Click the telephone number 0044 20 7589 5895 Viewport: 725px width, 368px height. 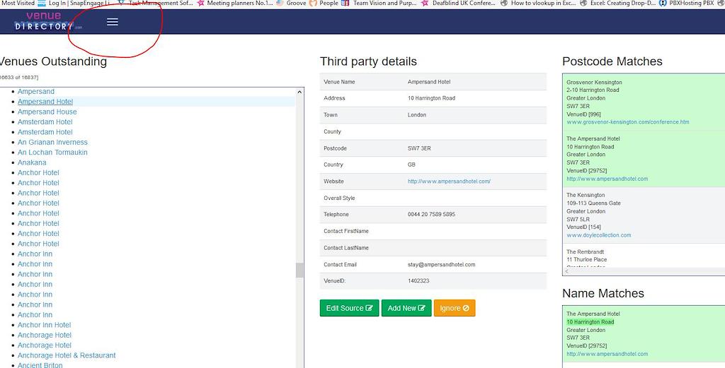(x=431, y=214)
